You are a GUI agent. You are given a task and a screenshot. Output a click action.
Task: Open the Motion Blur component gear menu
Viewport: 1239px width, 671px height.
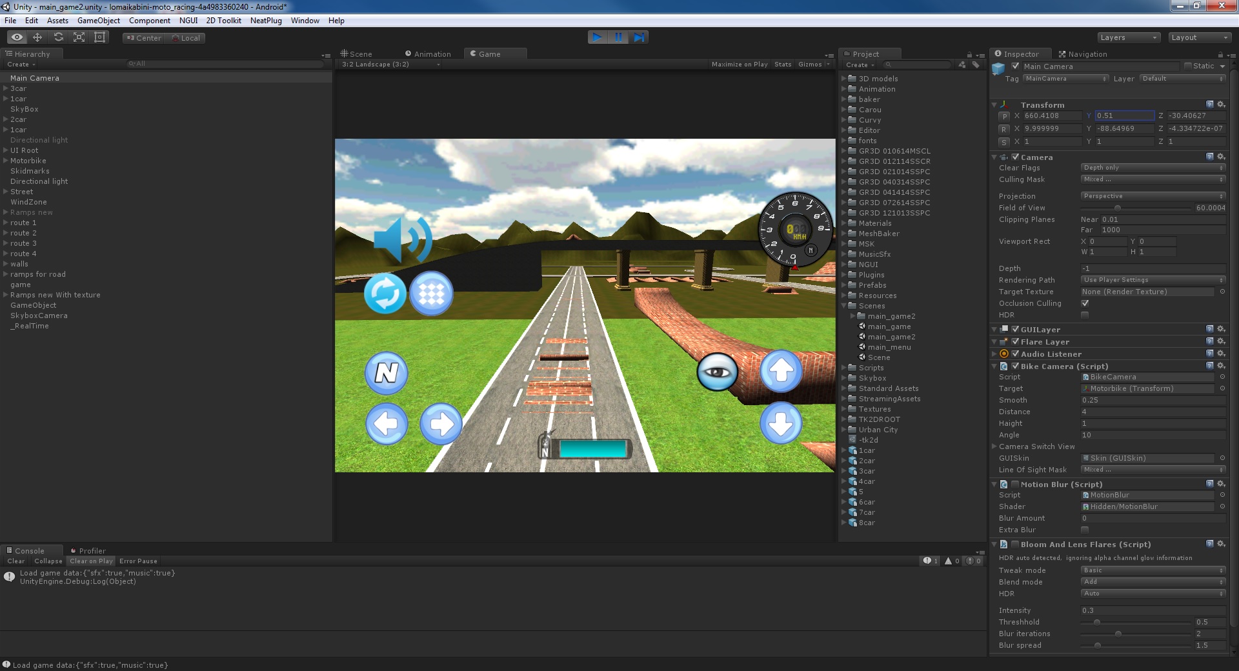1221,484
